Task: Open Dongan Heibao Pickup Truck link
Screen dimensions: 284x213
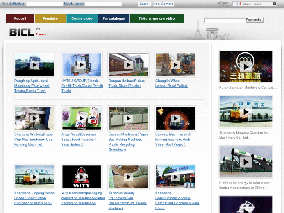Action: click(127, 83)
